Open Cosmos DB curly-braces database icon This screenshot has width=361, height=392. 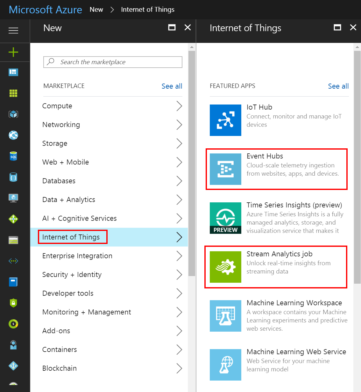(x=13, y=177)
